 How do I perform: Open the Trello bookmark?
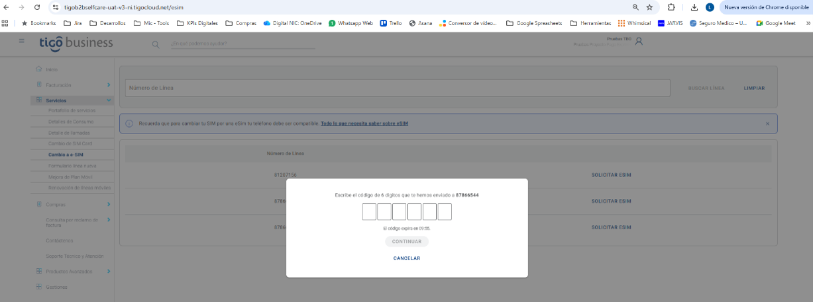tap(391, 22)
